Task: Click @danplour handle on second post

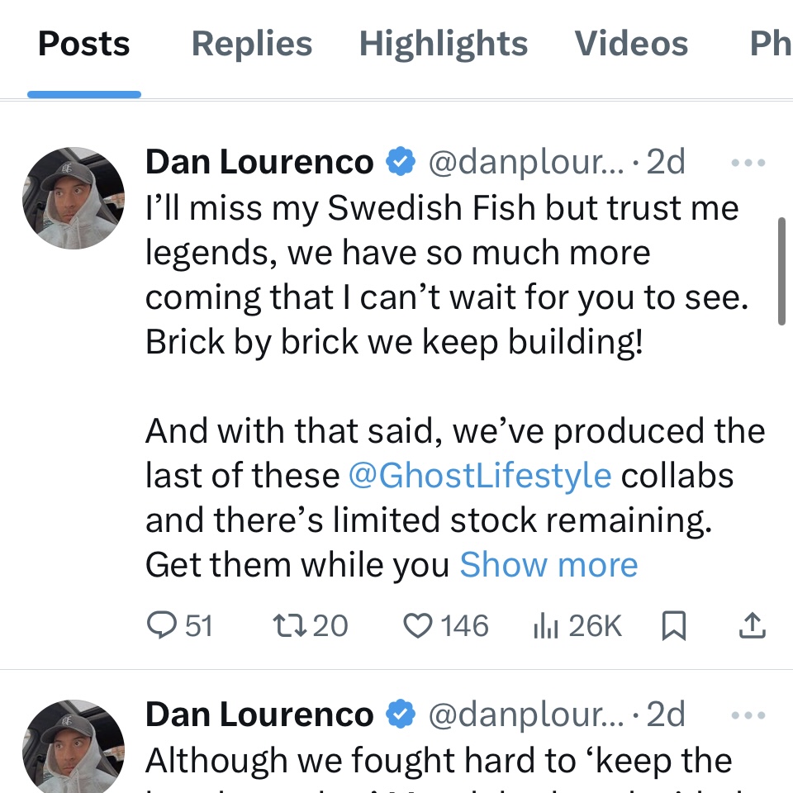Action: 526,715
